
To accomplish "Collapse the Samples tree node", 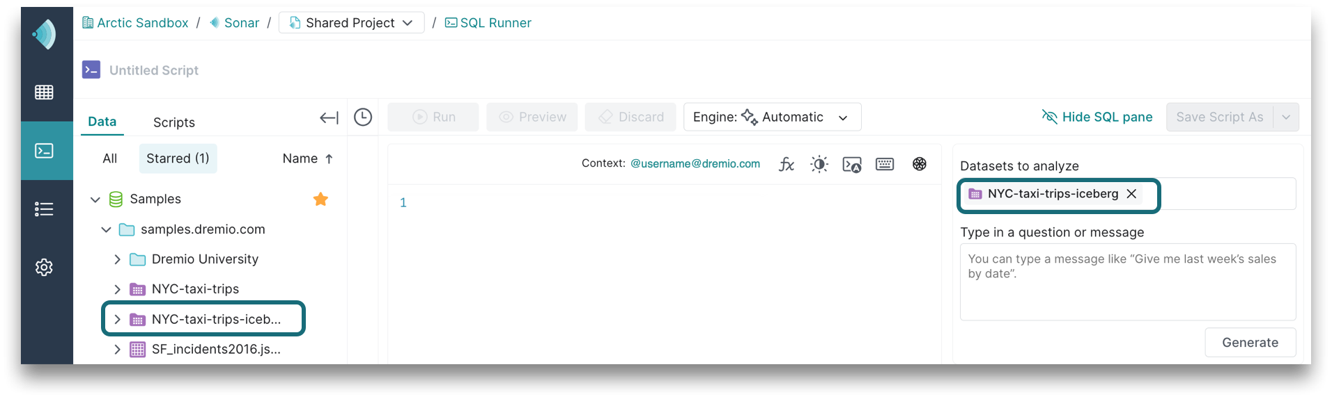I will (95, 199).
